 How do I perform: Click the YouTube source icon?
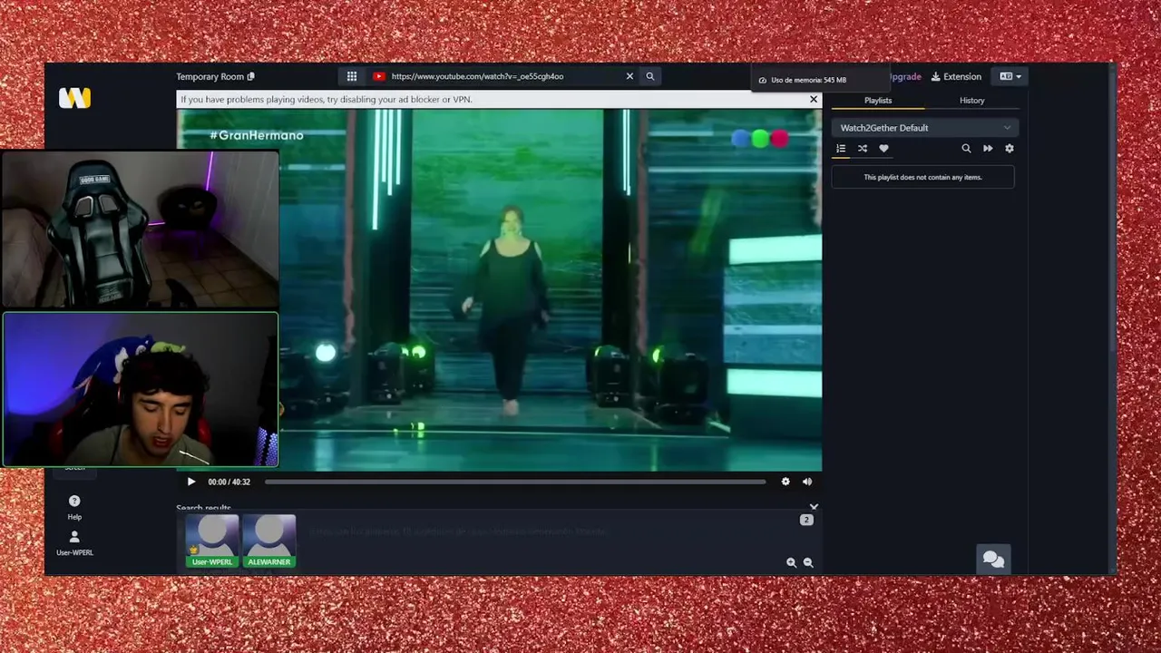click(378, 76)
